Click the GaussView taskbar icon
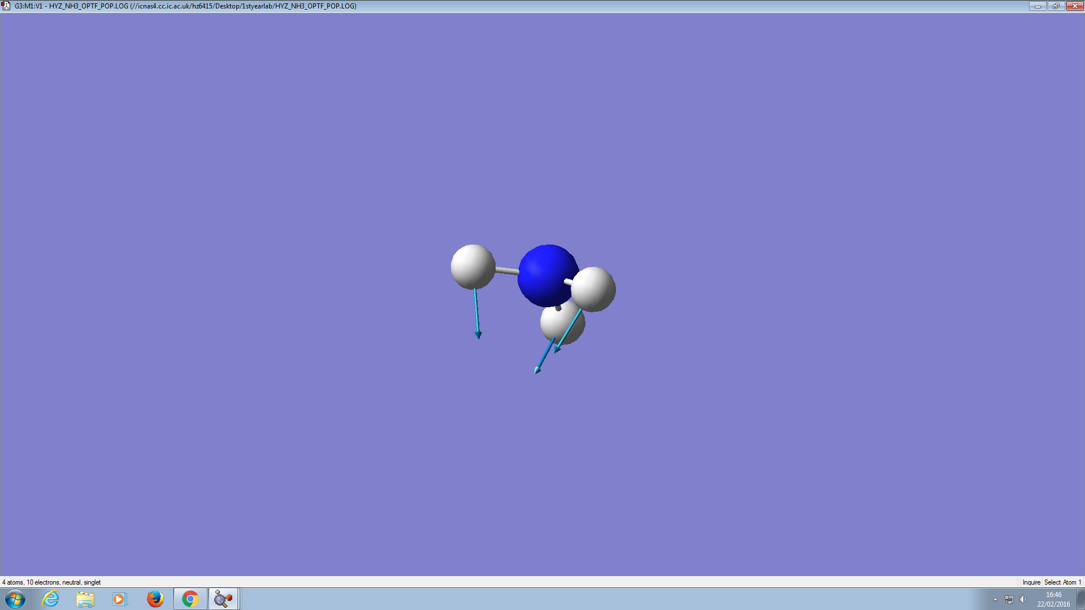 click(223, 599)
